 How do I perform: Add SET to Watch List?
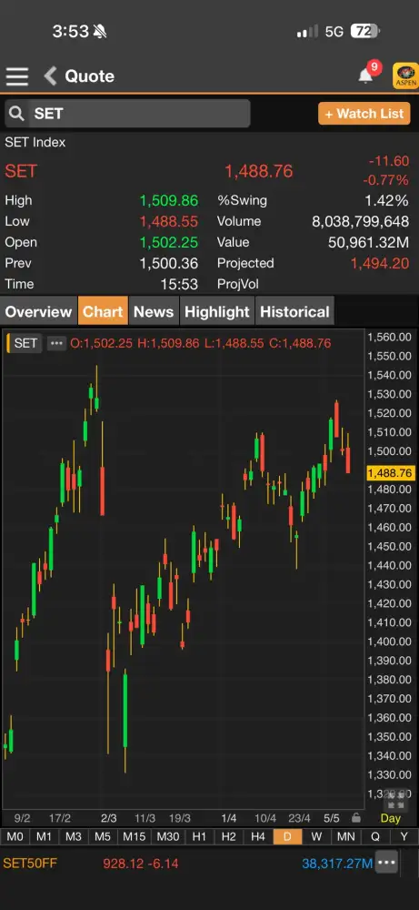(364, 113)
